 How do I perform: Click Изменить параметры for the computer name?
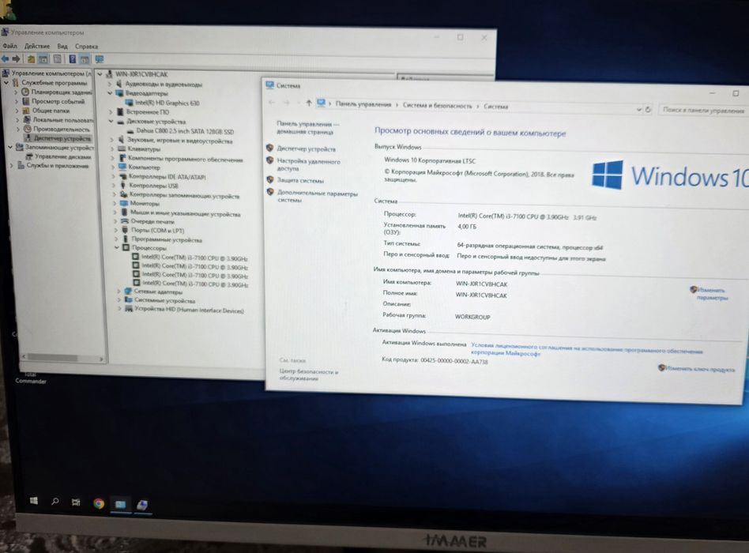tap(711, 294)
